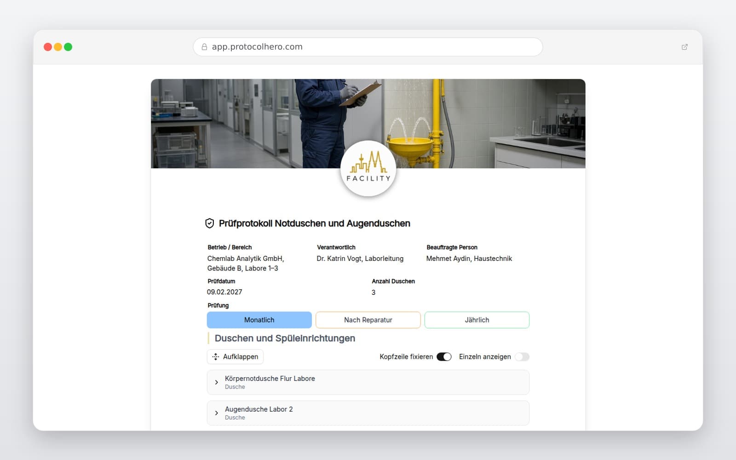
Task: Click the Aufklappen button
Action: click(x=235, y=356)
